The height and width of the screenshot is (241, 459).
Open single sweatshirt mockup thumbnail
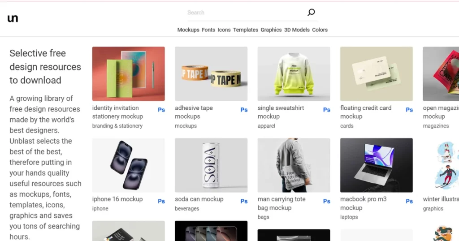pyautogui.click(x=294, y=74)
